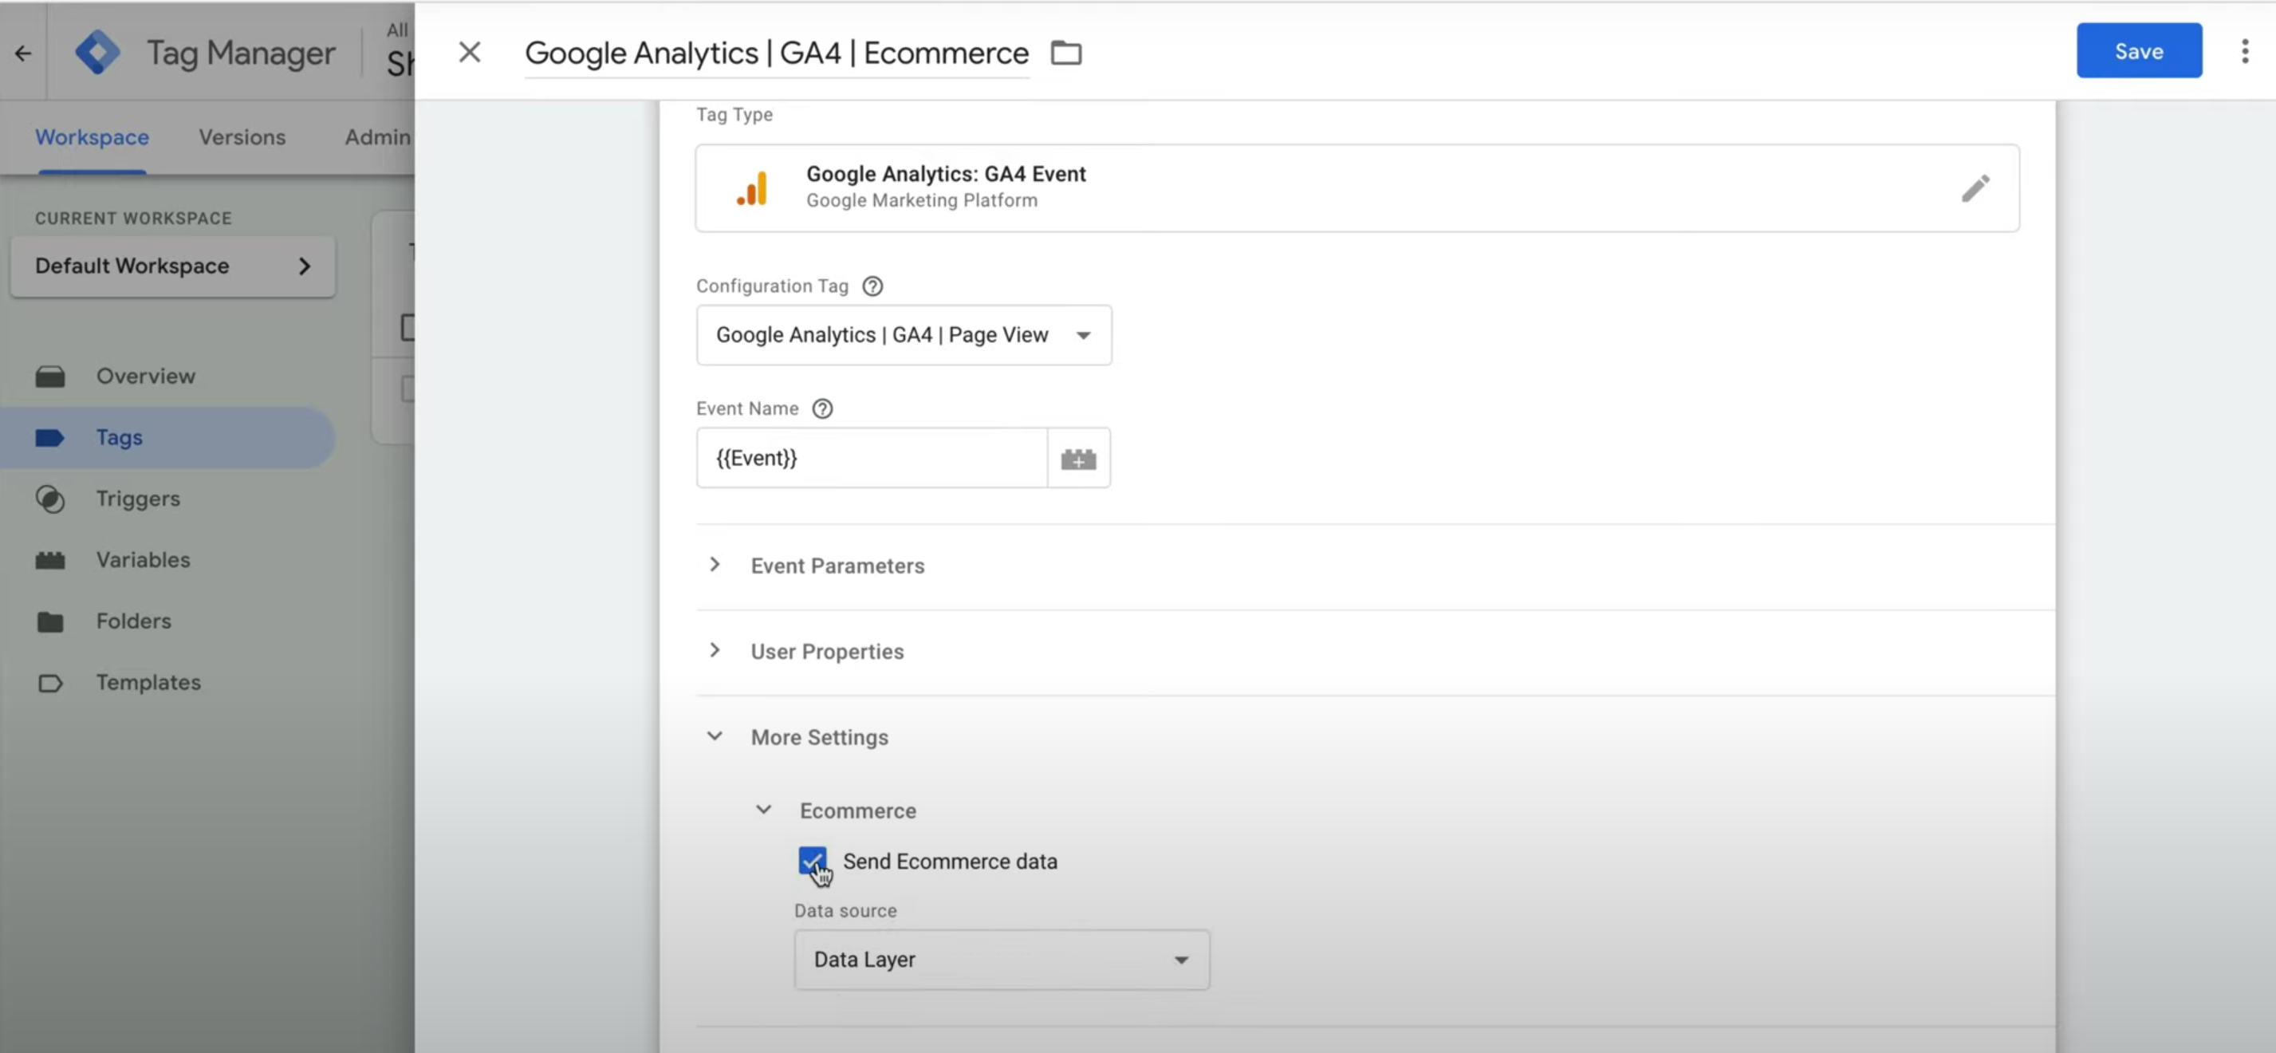Open the variable picker next to Event Name

coord(1079,457)
